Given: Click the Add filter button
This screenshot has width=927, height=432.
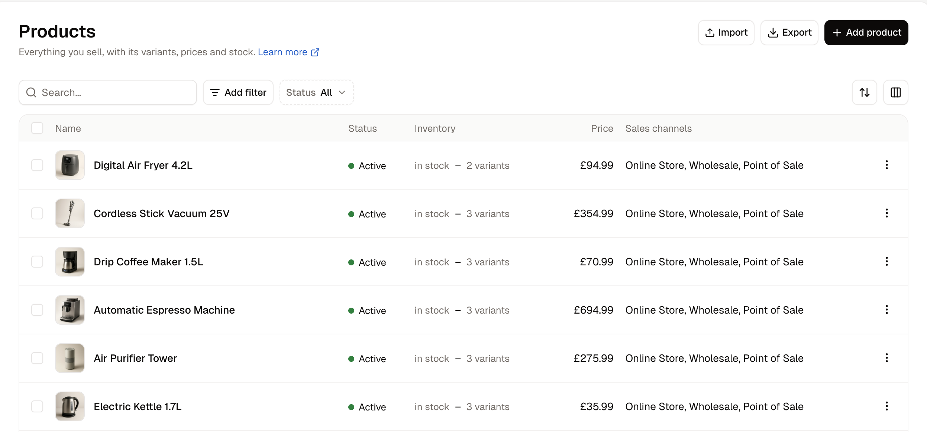Looking at the screenshot, I should tap(238, 92).
